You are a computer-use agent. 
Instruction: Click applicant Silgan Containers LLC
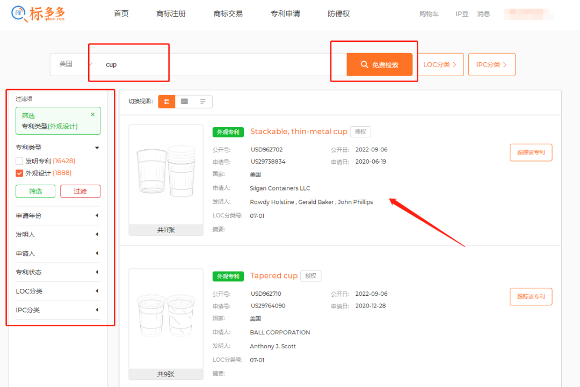click(280, 188)
